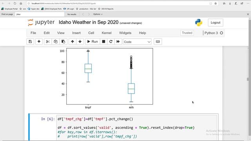This screenshot has width=251, height=141.
Task: Click the Trusted notebook indicator
Action: 187,33
